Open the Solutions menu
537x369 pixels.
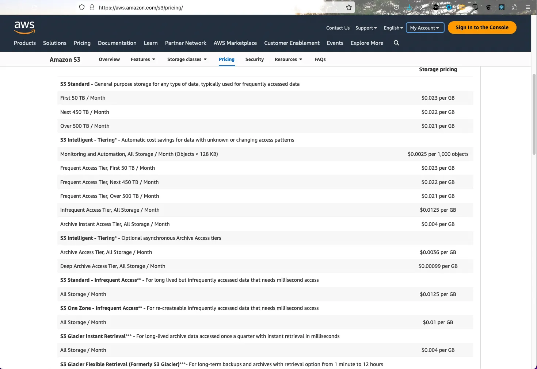tap(55, 43)
